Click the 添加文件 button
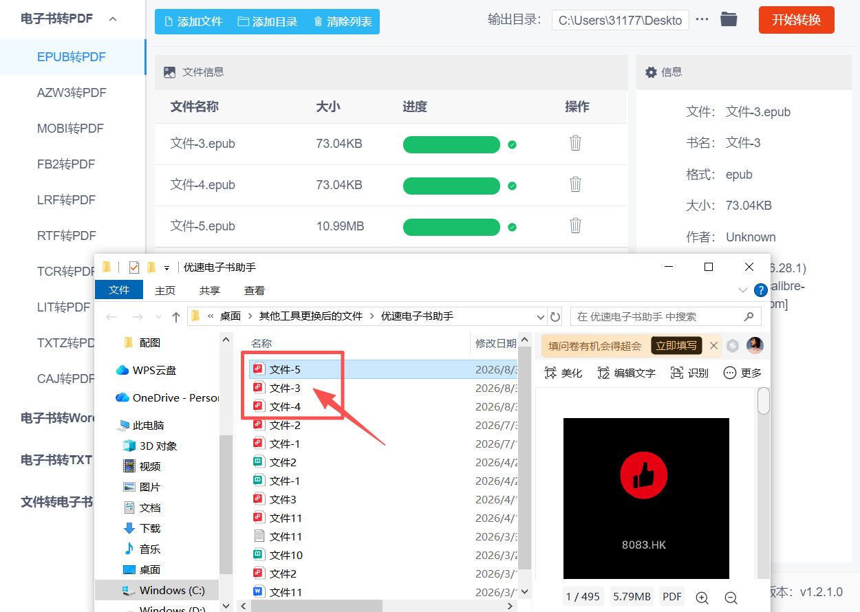Image resolution: width=860 pixels, height=612 pixels. pyautogui.click(x=193, y=21)
